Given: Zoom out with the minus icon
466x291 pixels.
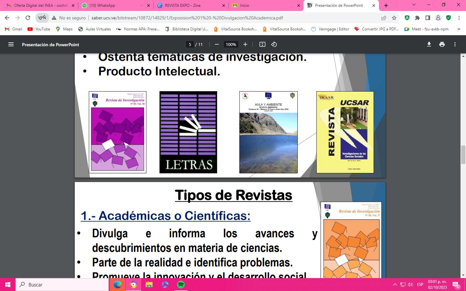Looking at the screenshot, I should coord(217,44).
